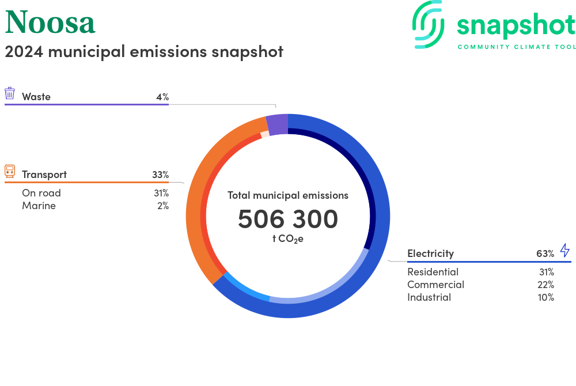Click the Electricity lightning bolt icon
This screenshot has height=386, width=576.
[564, 251]
